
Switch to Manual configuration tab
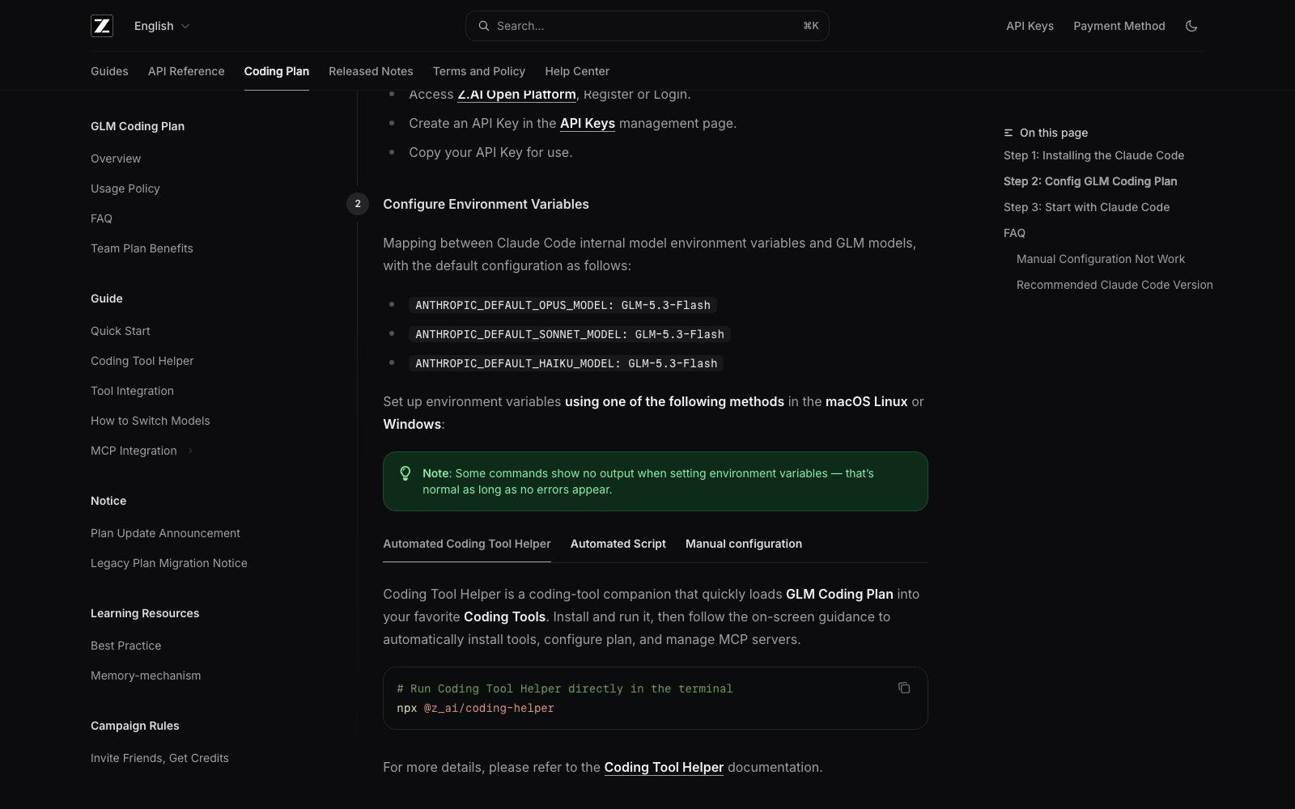pos(744,544)
